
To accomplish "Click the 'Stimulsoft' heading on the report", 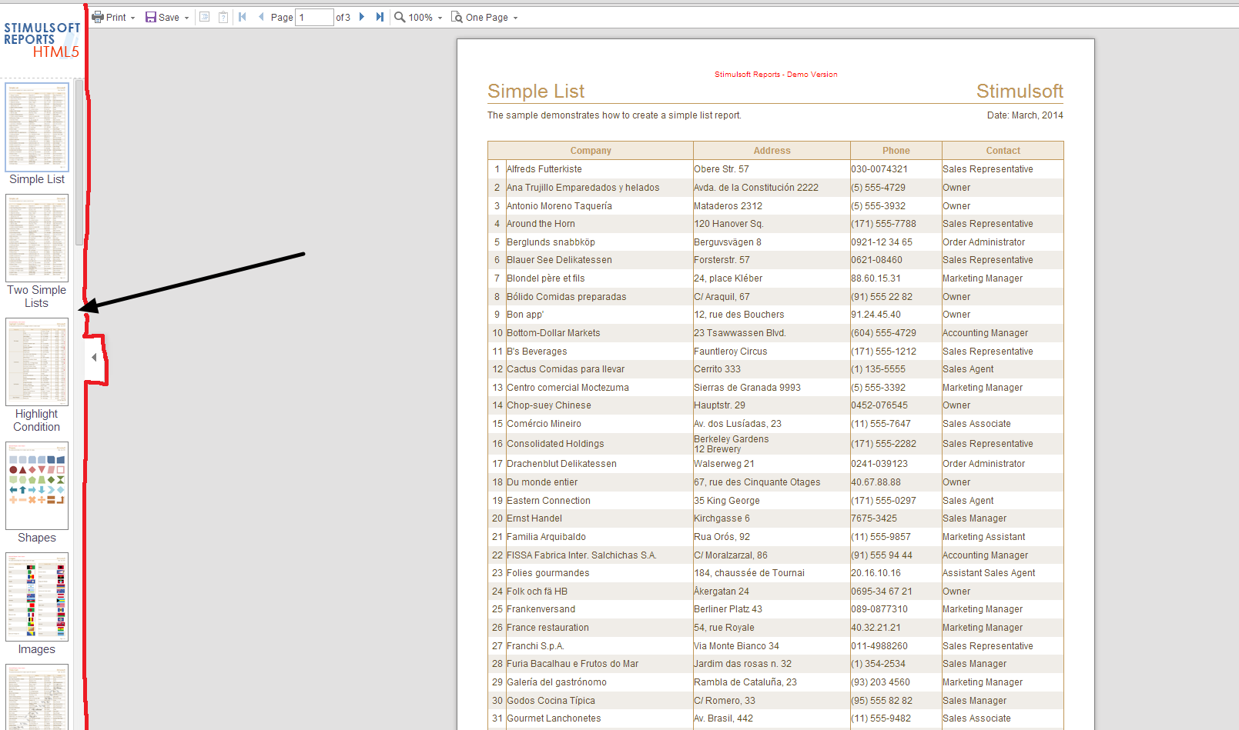I will click(x=1020, y=92).
